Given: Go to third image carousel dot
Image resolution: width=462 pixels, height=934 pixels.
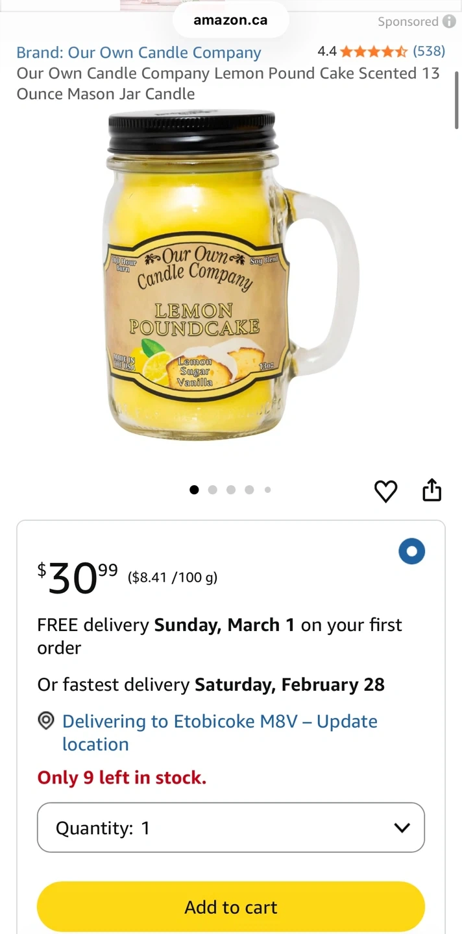Looking at the screenshot, I should click(x=230, y=490).
